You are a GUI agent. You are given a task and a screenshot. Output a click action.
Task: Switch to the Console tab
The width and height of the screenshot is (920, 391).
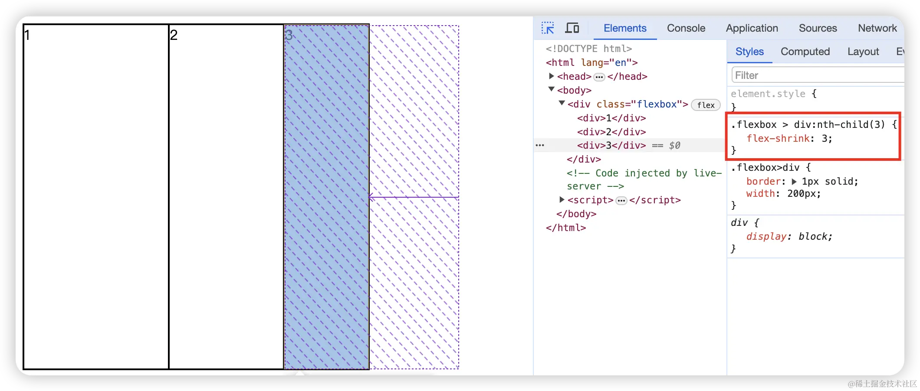tap(686, 28)
